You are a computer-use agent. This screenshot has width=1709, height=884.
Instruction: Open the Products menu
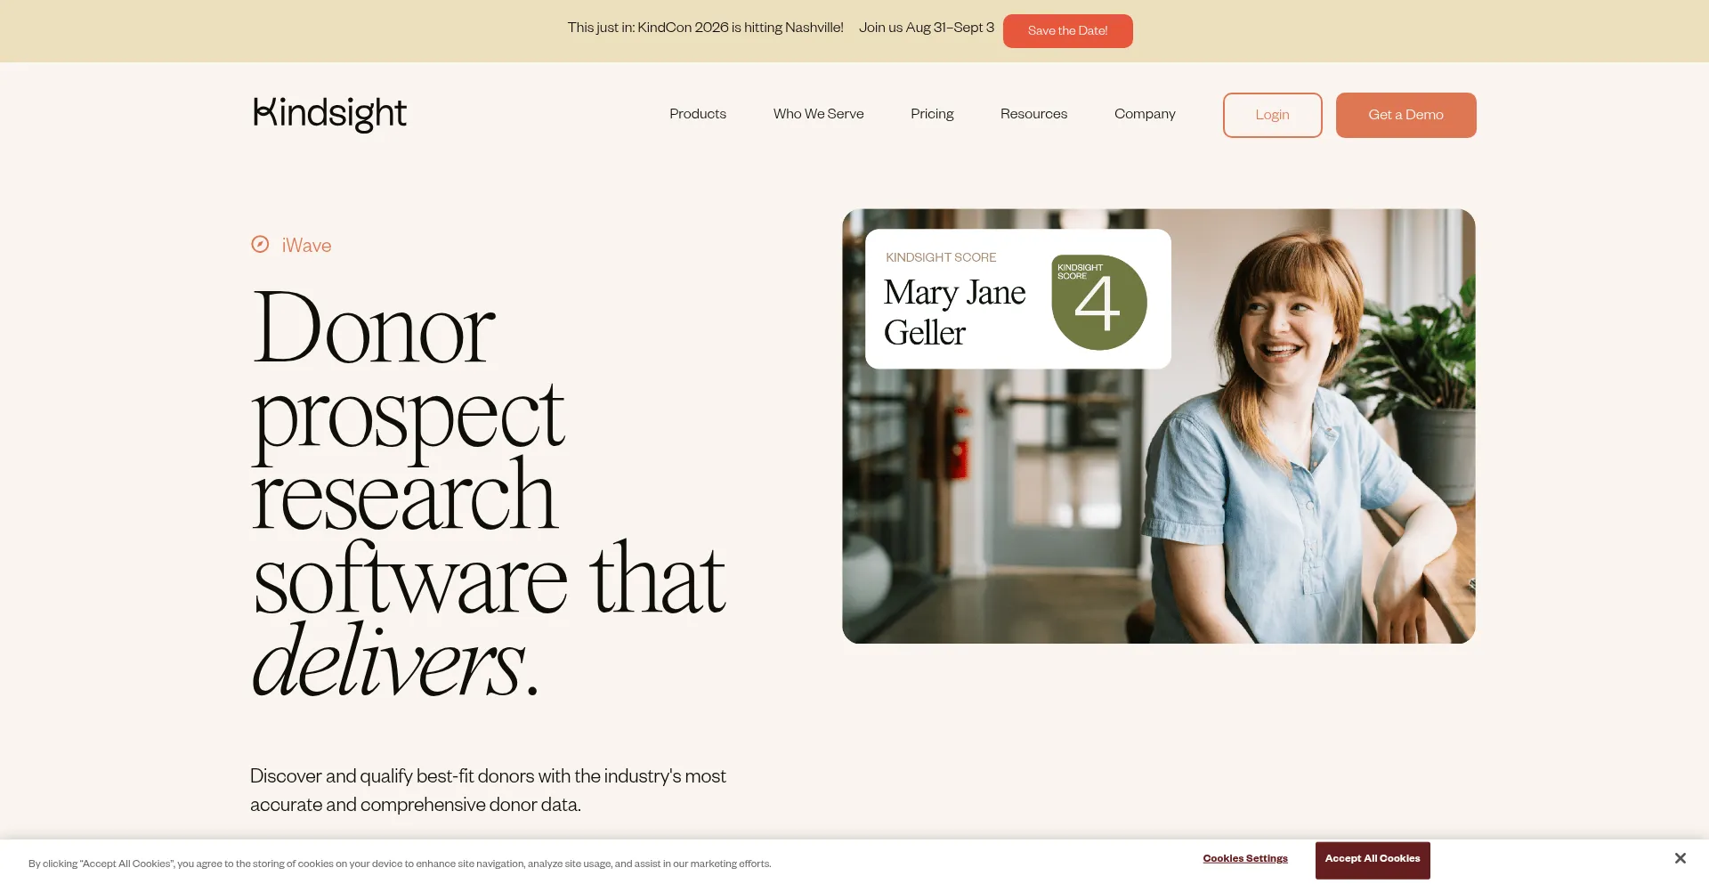[x=698, y=114]
